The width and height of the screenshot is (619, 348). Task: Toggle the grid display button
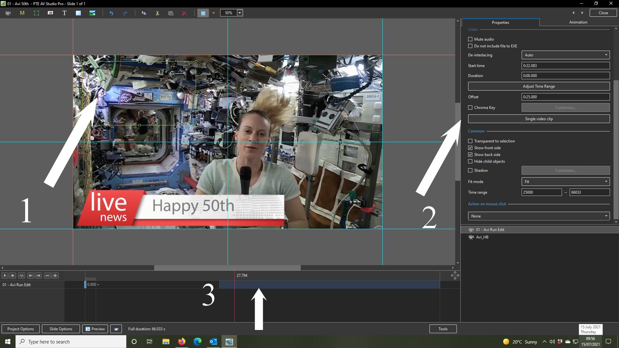(203, 13)
